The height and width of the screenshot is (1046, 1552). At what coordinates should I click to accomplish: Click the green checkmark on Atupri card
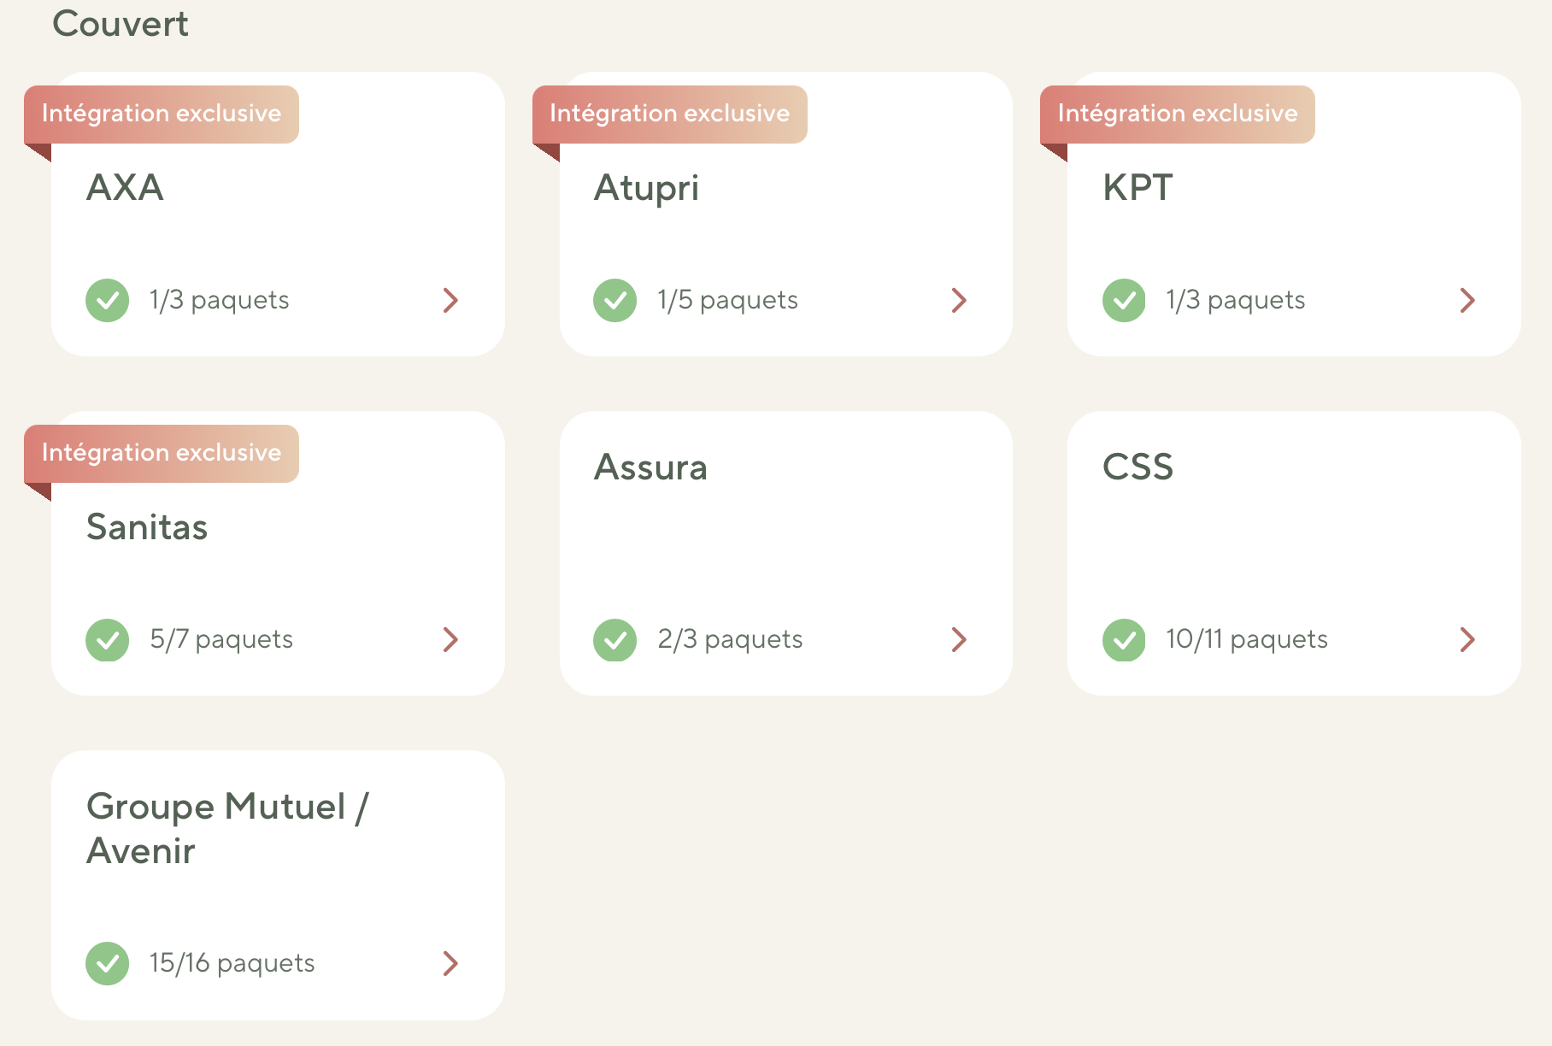(615, 300)
